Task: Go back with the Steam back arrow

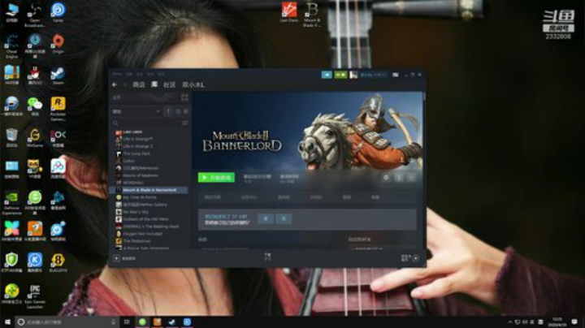Action: pos(115,85)
